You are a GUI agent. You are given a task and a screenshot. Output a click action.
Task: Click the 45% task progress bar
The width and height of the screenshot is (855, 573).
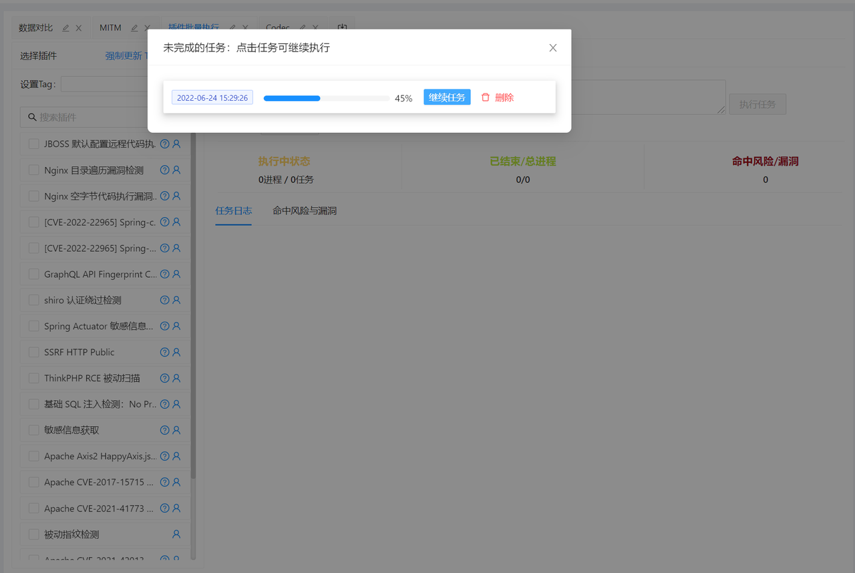327,98
